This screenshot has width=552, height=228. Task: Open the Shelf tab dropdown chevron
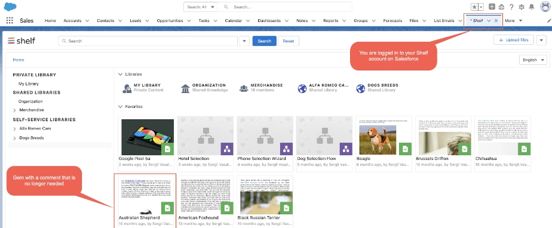(x=489, y=21)
